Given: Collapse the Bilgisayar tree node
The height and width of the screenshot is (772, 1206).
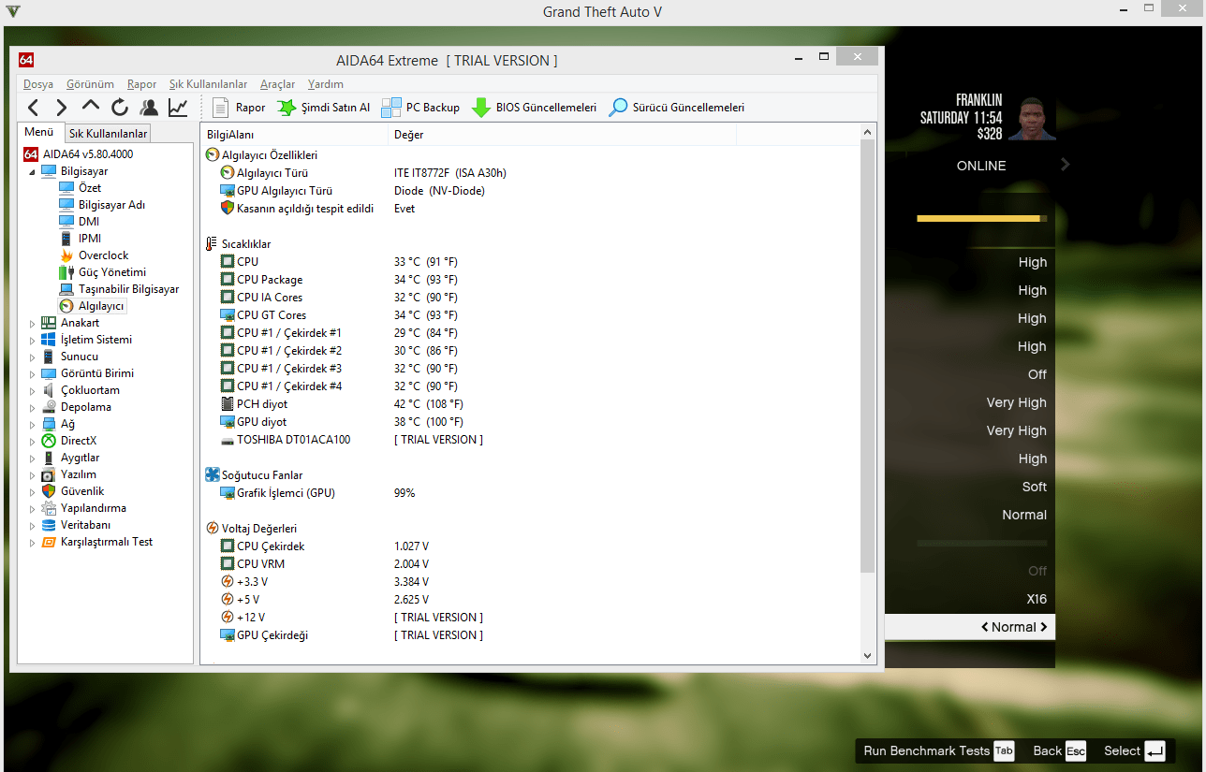Looking at the screenshot, I should coord(32,172).
